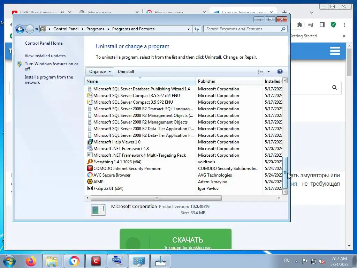Sort by the Installed On column
Screen dimensions: 357x268
[273, 81]
